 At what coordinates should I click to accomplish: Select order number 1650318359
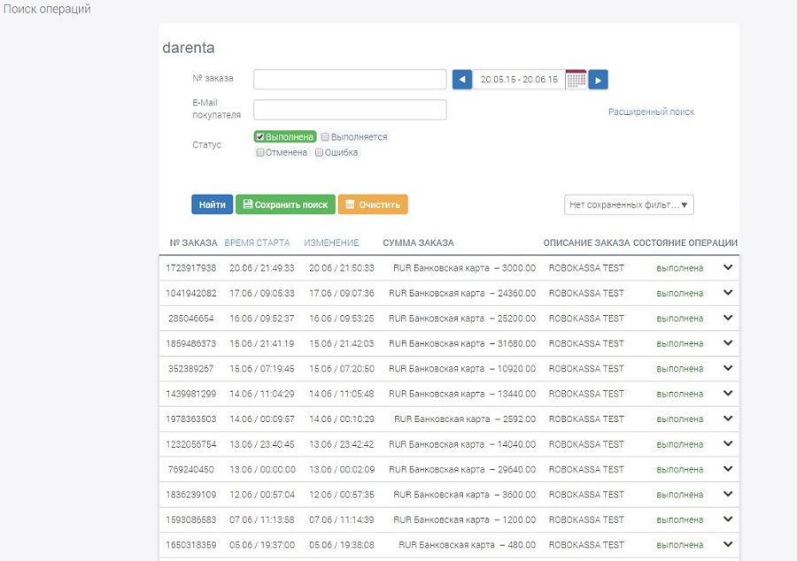(x=191, y=545)
